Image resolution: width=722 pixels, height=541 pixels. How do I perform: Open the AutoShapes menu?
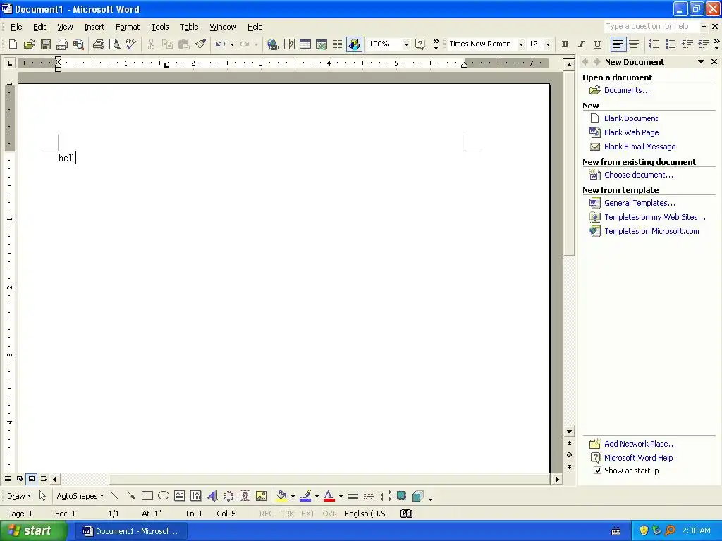point(80,496)
